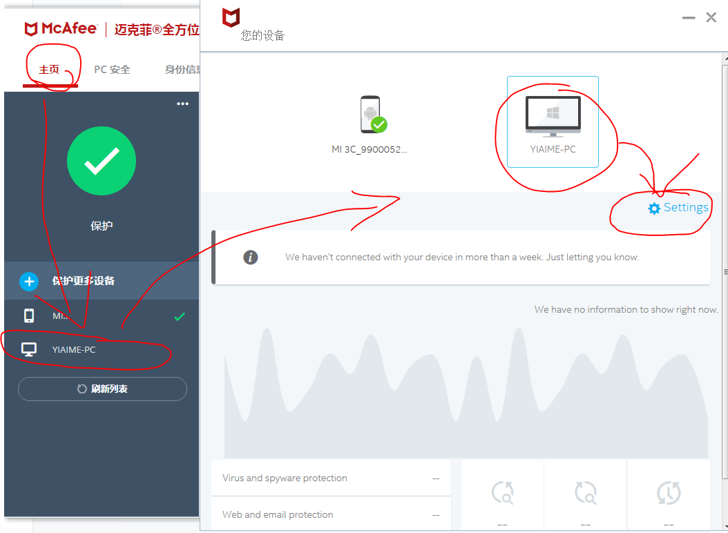The height and width of the screenshot is (533, 728).
Task: Click the McAfee logo in the main window header
Action: point(61,29)
